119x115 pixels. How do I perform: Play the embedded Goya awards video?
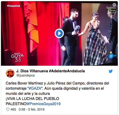[x=59, y=33]
